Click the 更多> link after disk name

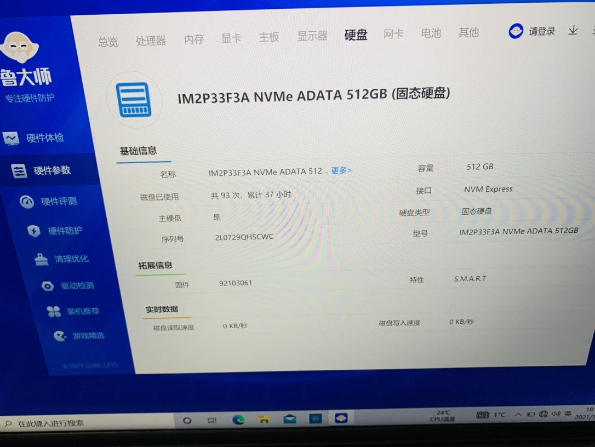[341, 170]
